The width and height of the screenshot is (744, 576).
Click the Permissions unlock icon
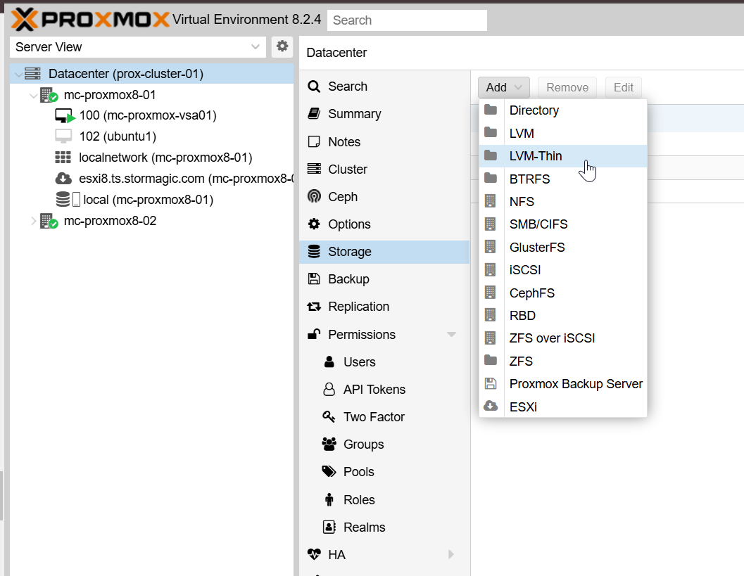314,334
